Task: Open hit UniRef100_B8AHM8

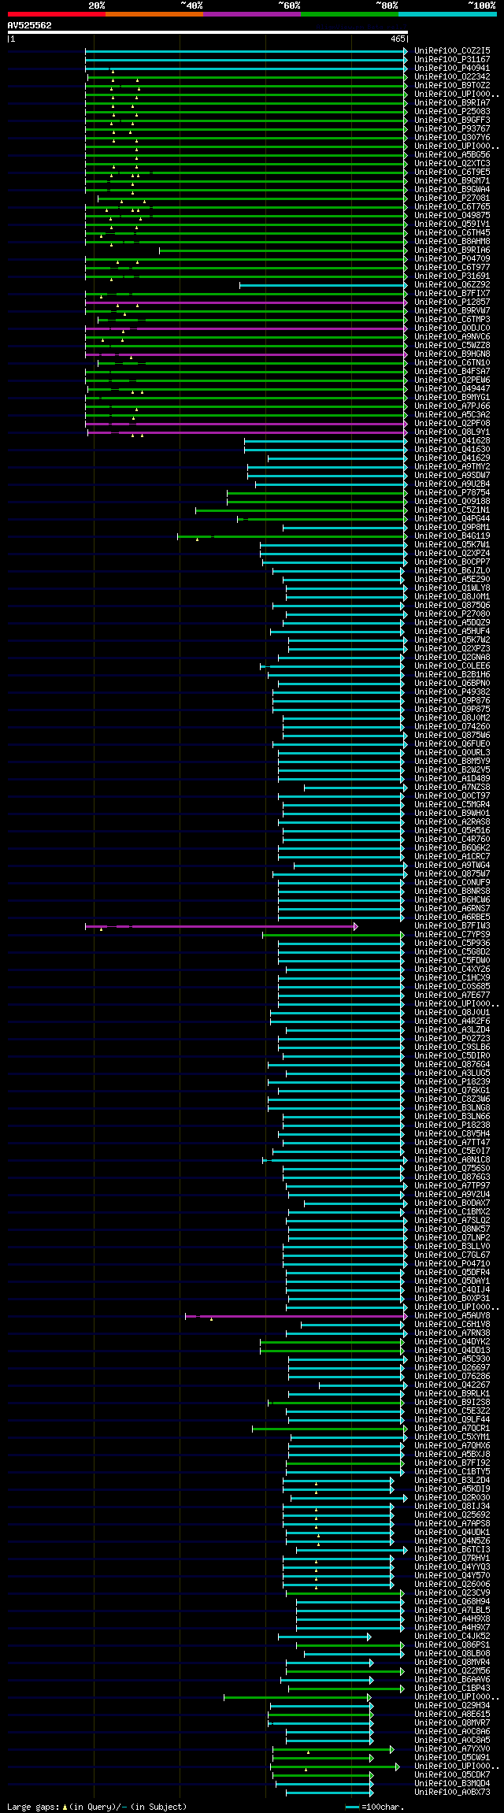Action: tap(452, 242)
